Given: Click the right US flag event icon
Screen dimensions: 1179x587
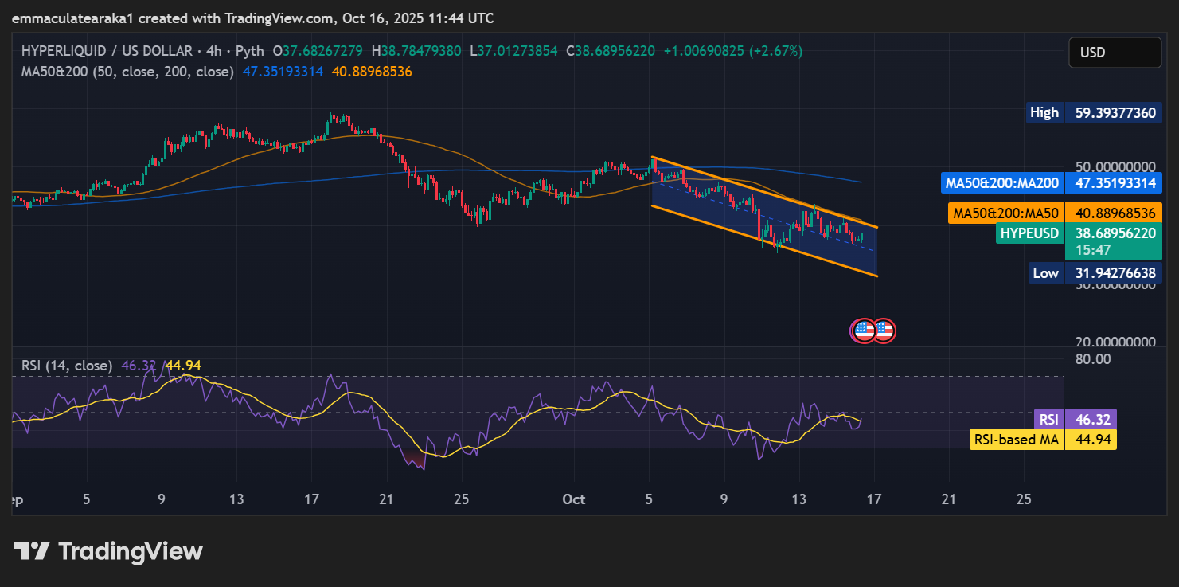Looking at the screenshot, I should (x=884, y=330).
